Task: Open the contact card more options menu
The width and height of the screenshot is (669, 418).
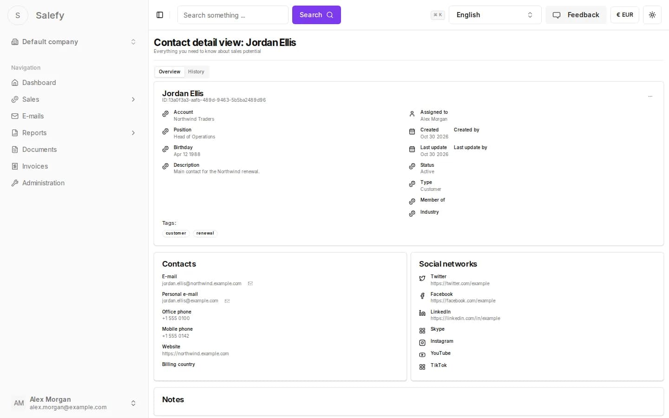Action: 650,97
